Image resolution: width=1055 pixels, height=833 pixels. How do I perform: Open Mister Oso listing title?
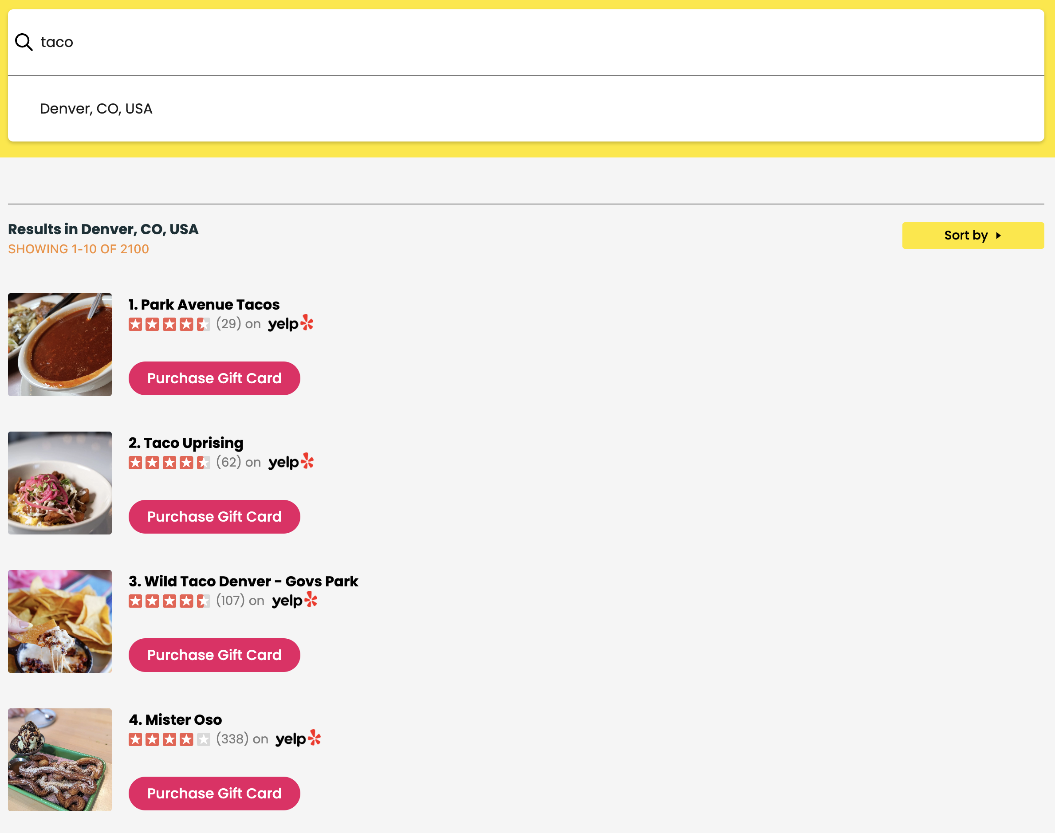(175, 720)
